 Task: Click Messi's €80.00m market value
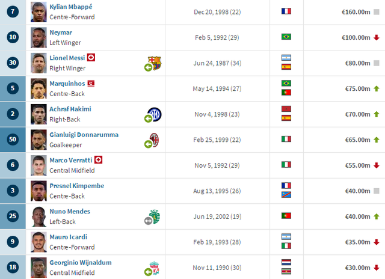(x=357, y=63)
